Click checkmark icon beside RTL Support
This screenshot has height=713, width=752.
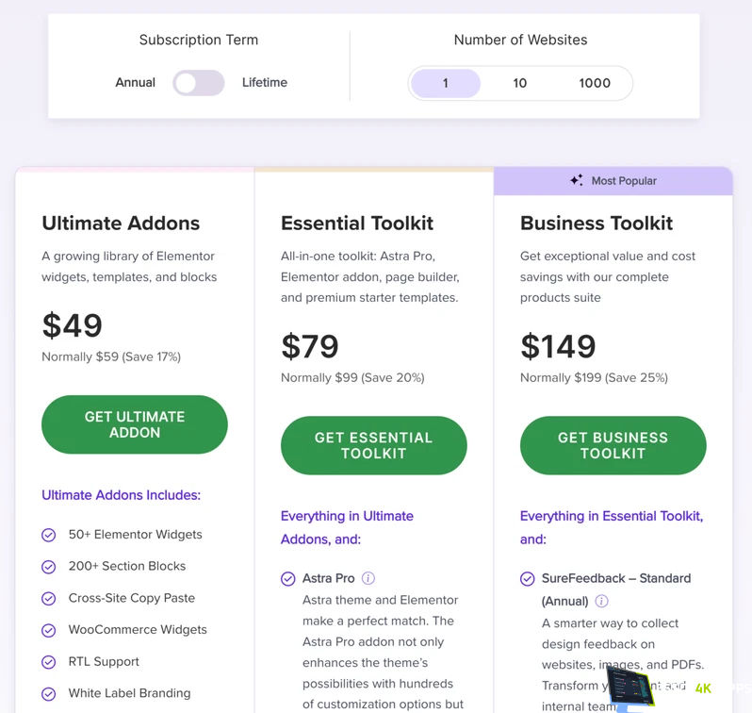tap(48, 662)
